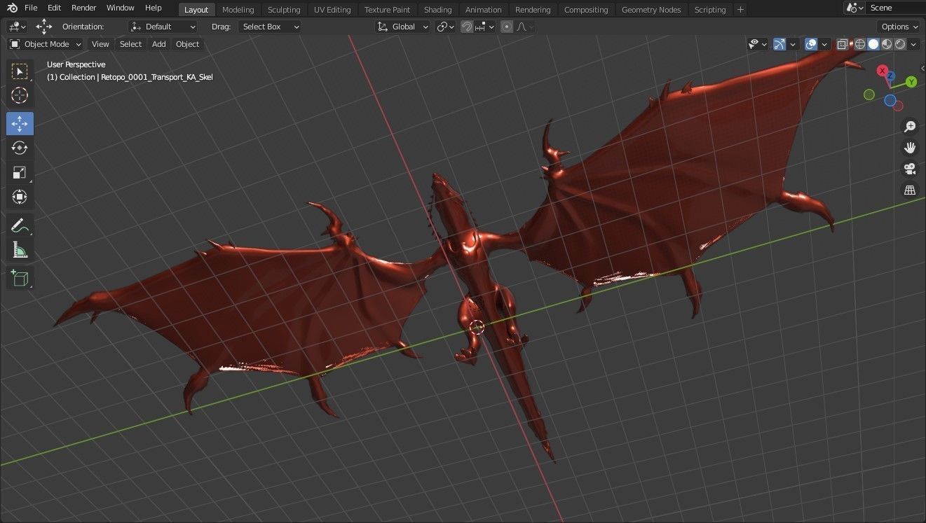Activate the Transform tool
Screen dimensions: 926x523
(x=20, y=197)
